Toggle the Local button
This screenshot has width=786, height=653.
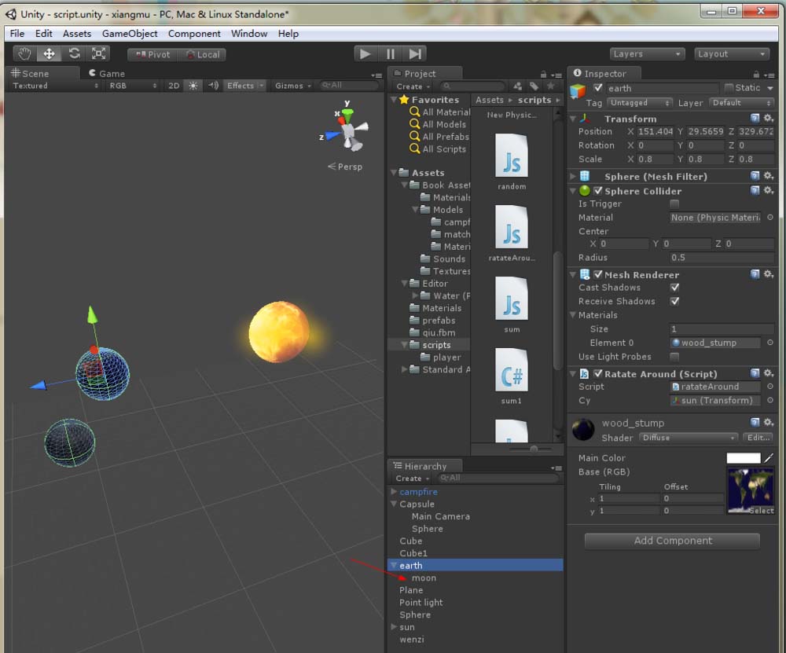tap(202, 54)
